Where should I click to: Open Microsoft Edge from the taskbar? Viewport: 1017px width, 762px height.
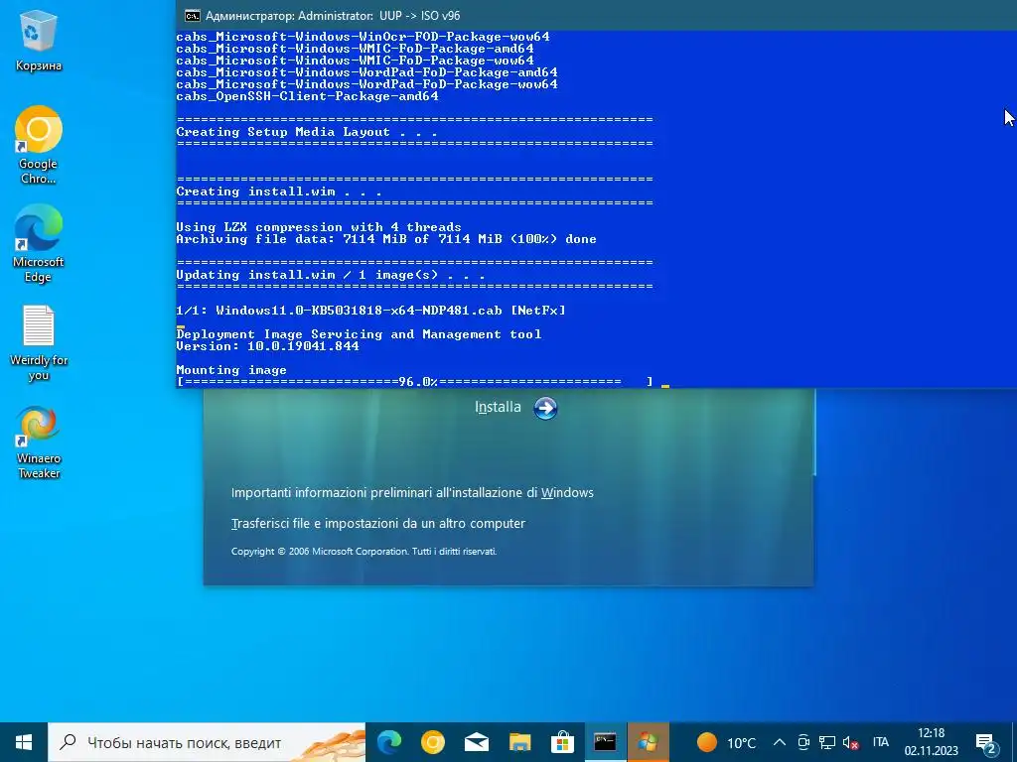click(x=389, y=742)
